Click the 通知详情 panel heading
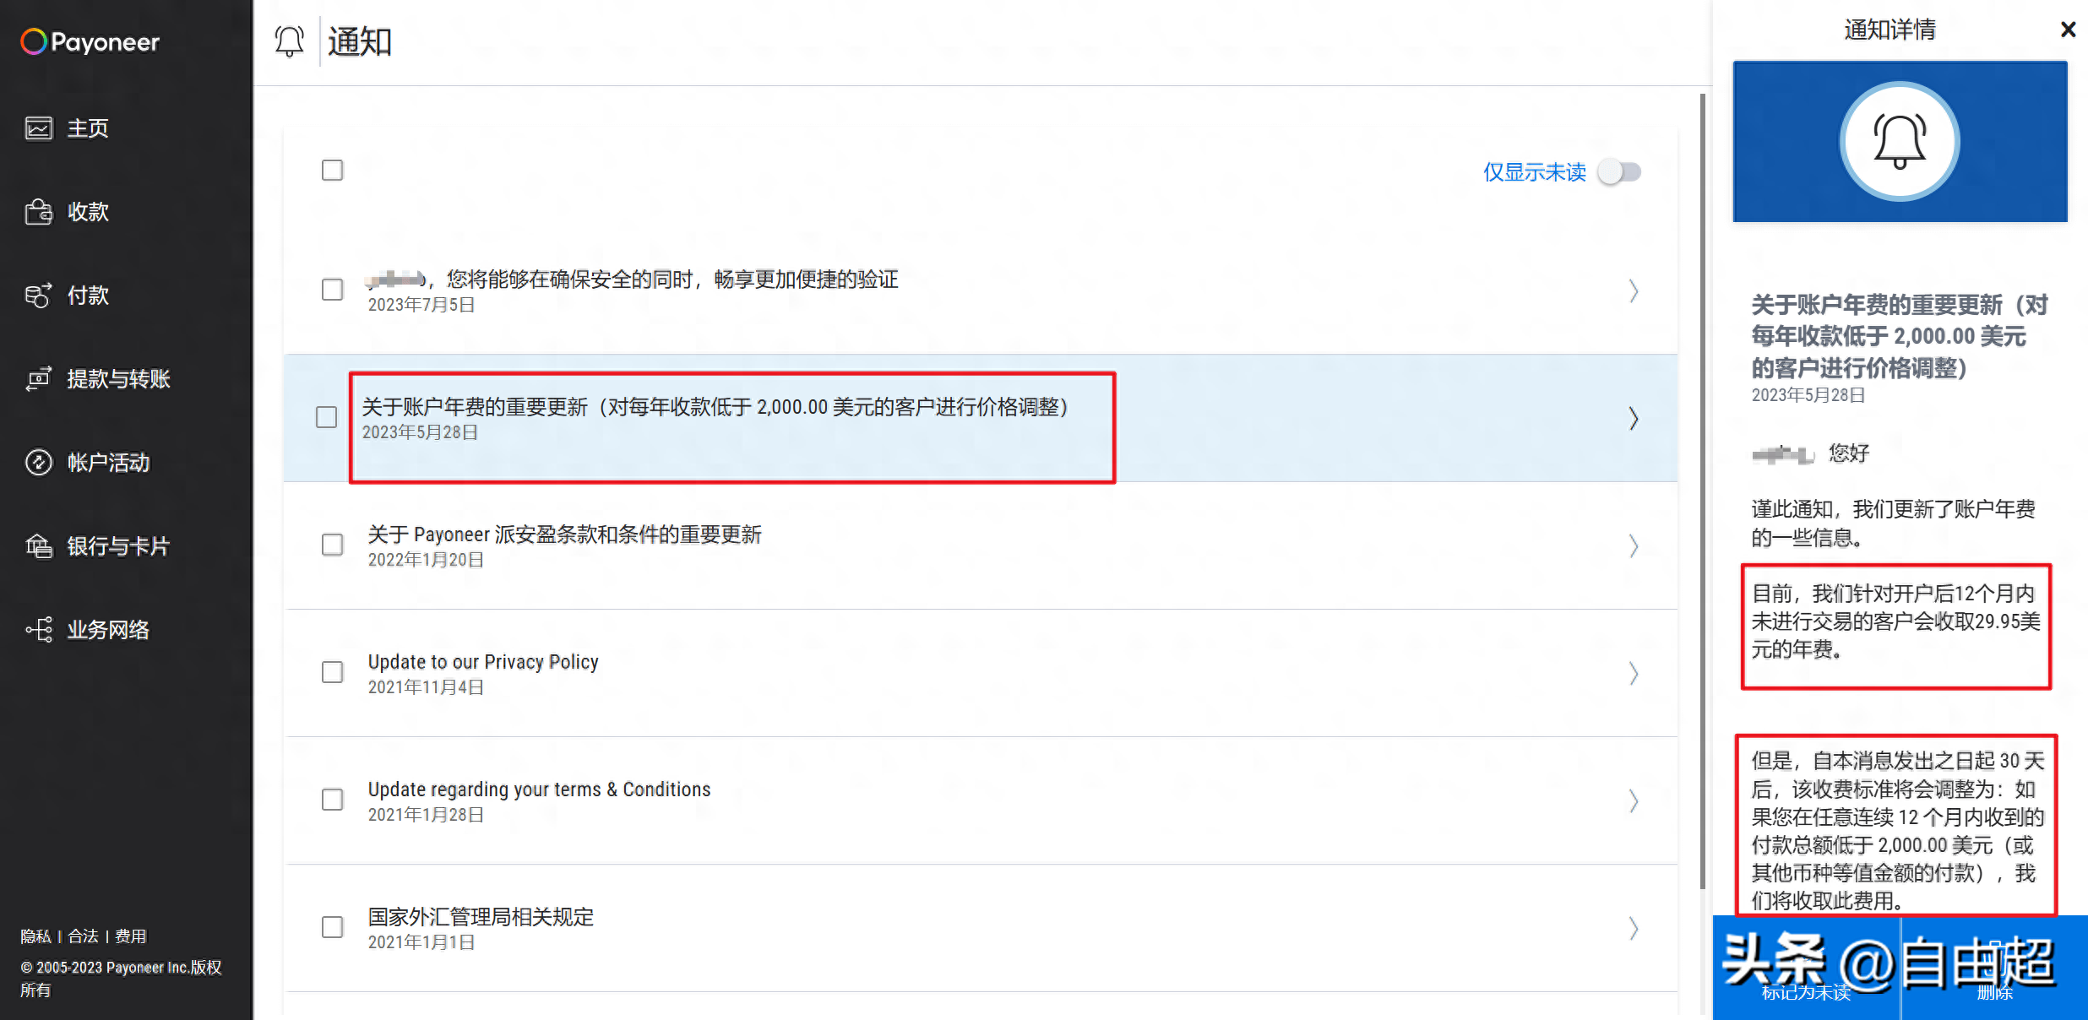This screenshot has height=1020, width=2088. (1890, 30)
